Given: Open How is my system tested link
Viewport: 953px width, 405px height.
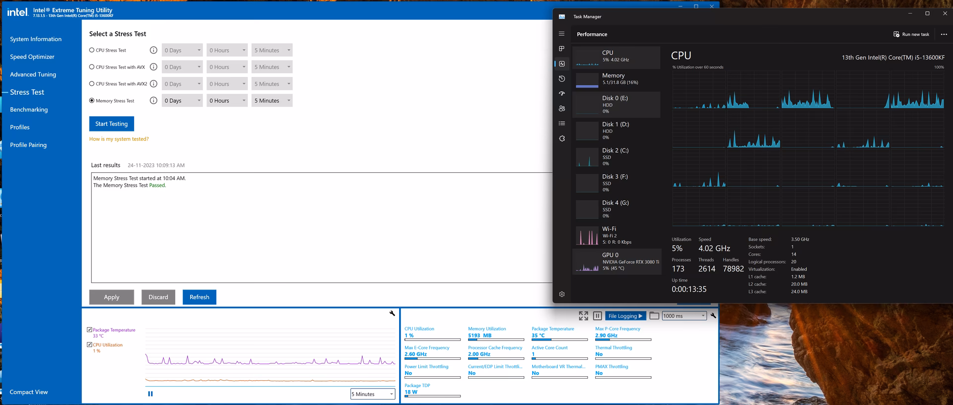Looking at the screenshot, I should [x=119, y=139].
